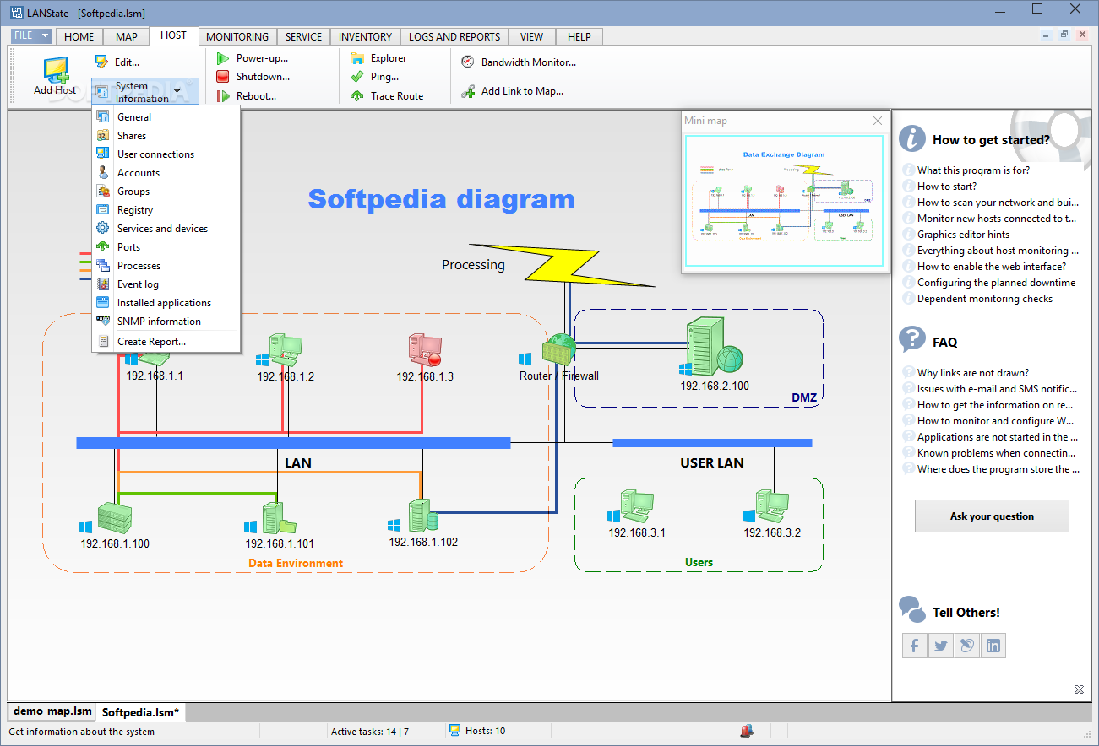1099x746 pixels.
Task: Close the Mini map panel
Action: click(x=877, y=121)
